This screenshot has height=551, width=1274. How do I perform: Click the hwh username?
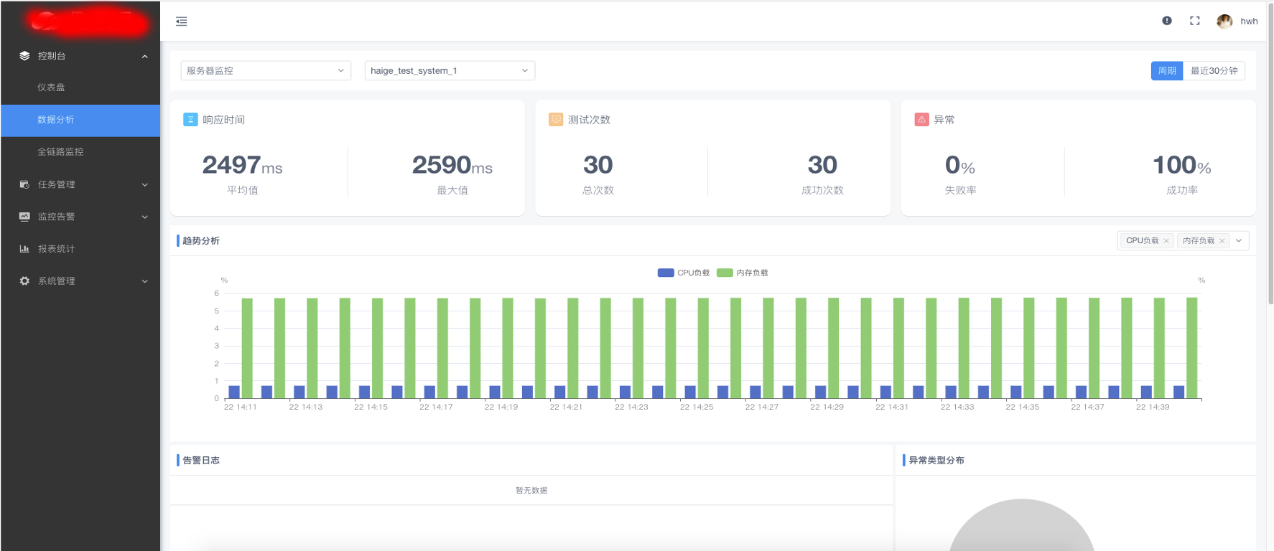tap(1249, 22)
